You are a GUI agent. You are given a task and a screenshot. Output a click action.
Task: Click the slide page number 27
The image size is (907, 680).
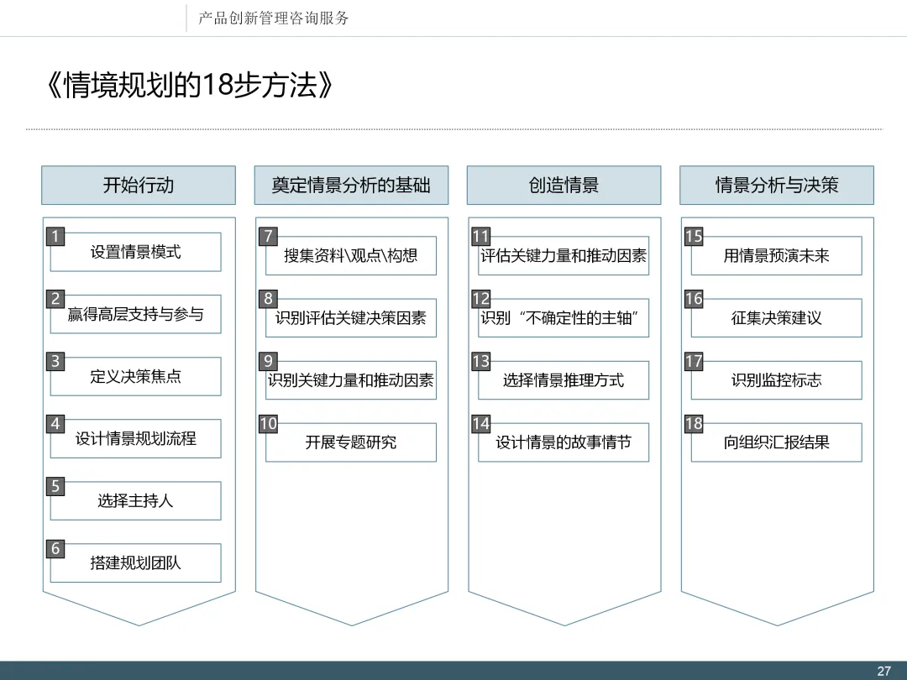[x=883, y=671]
